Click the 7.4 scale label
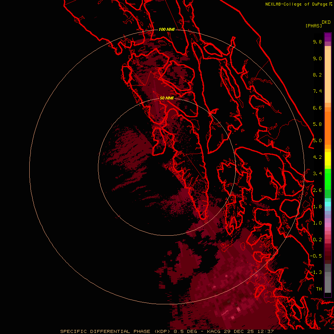 coord(317,91)
